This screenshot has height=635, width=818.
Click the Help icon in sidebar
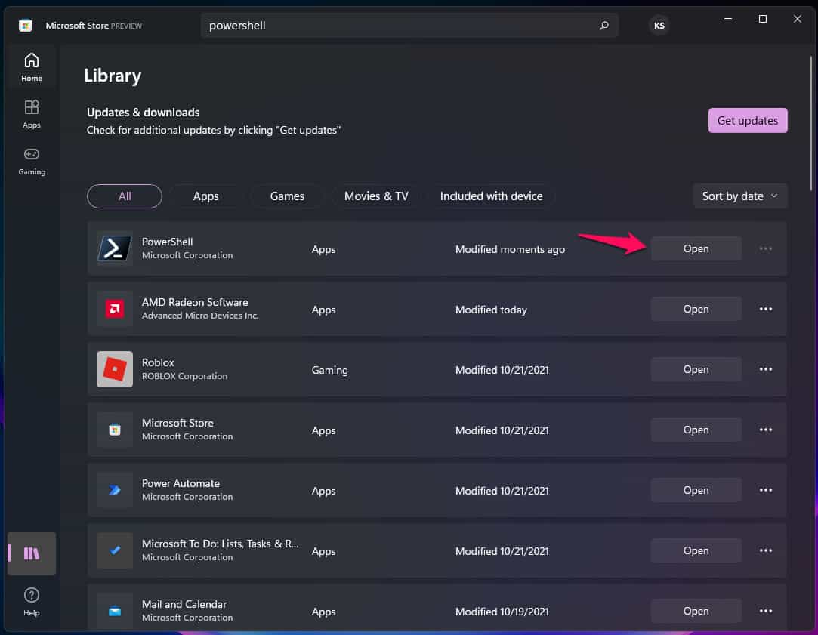(32, 601)
